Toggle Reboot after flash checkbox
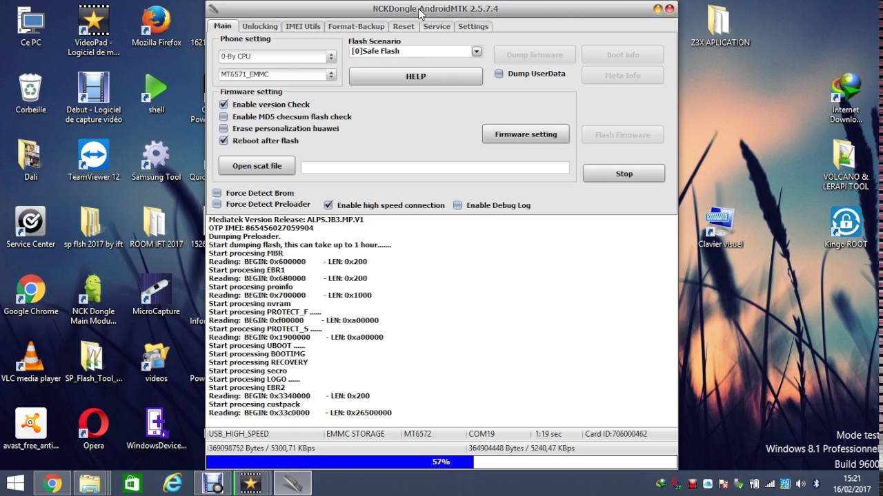Screen dimensions: 883x496 tap(224, 141)
